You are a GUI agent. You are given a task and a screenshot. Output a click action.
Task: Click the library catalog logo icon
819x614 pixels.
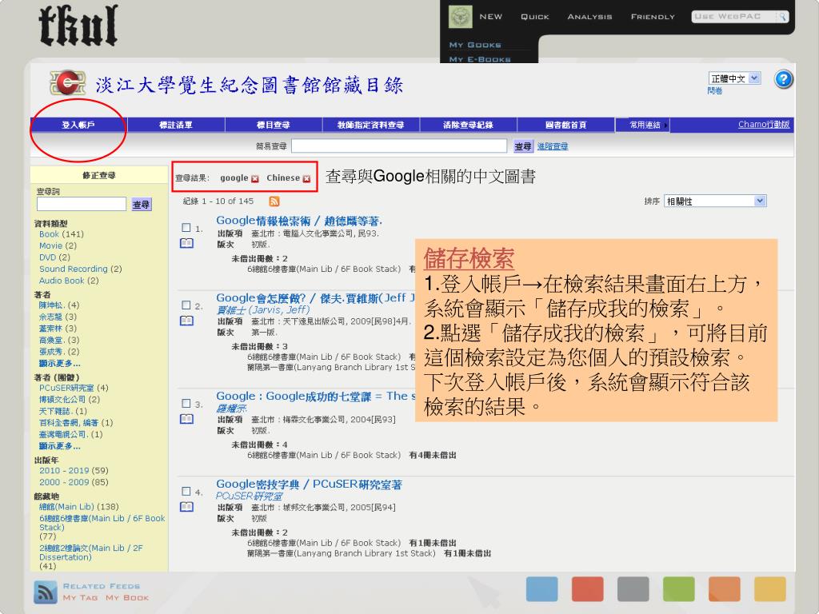[x=67, y=82]
